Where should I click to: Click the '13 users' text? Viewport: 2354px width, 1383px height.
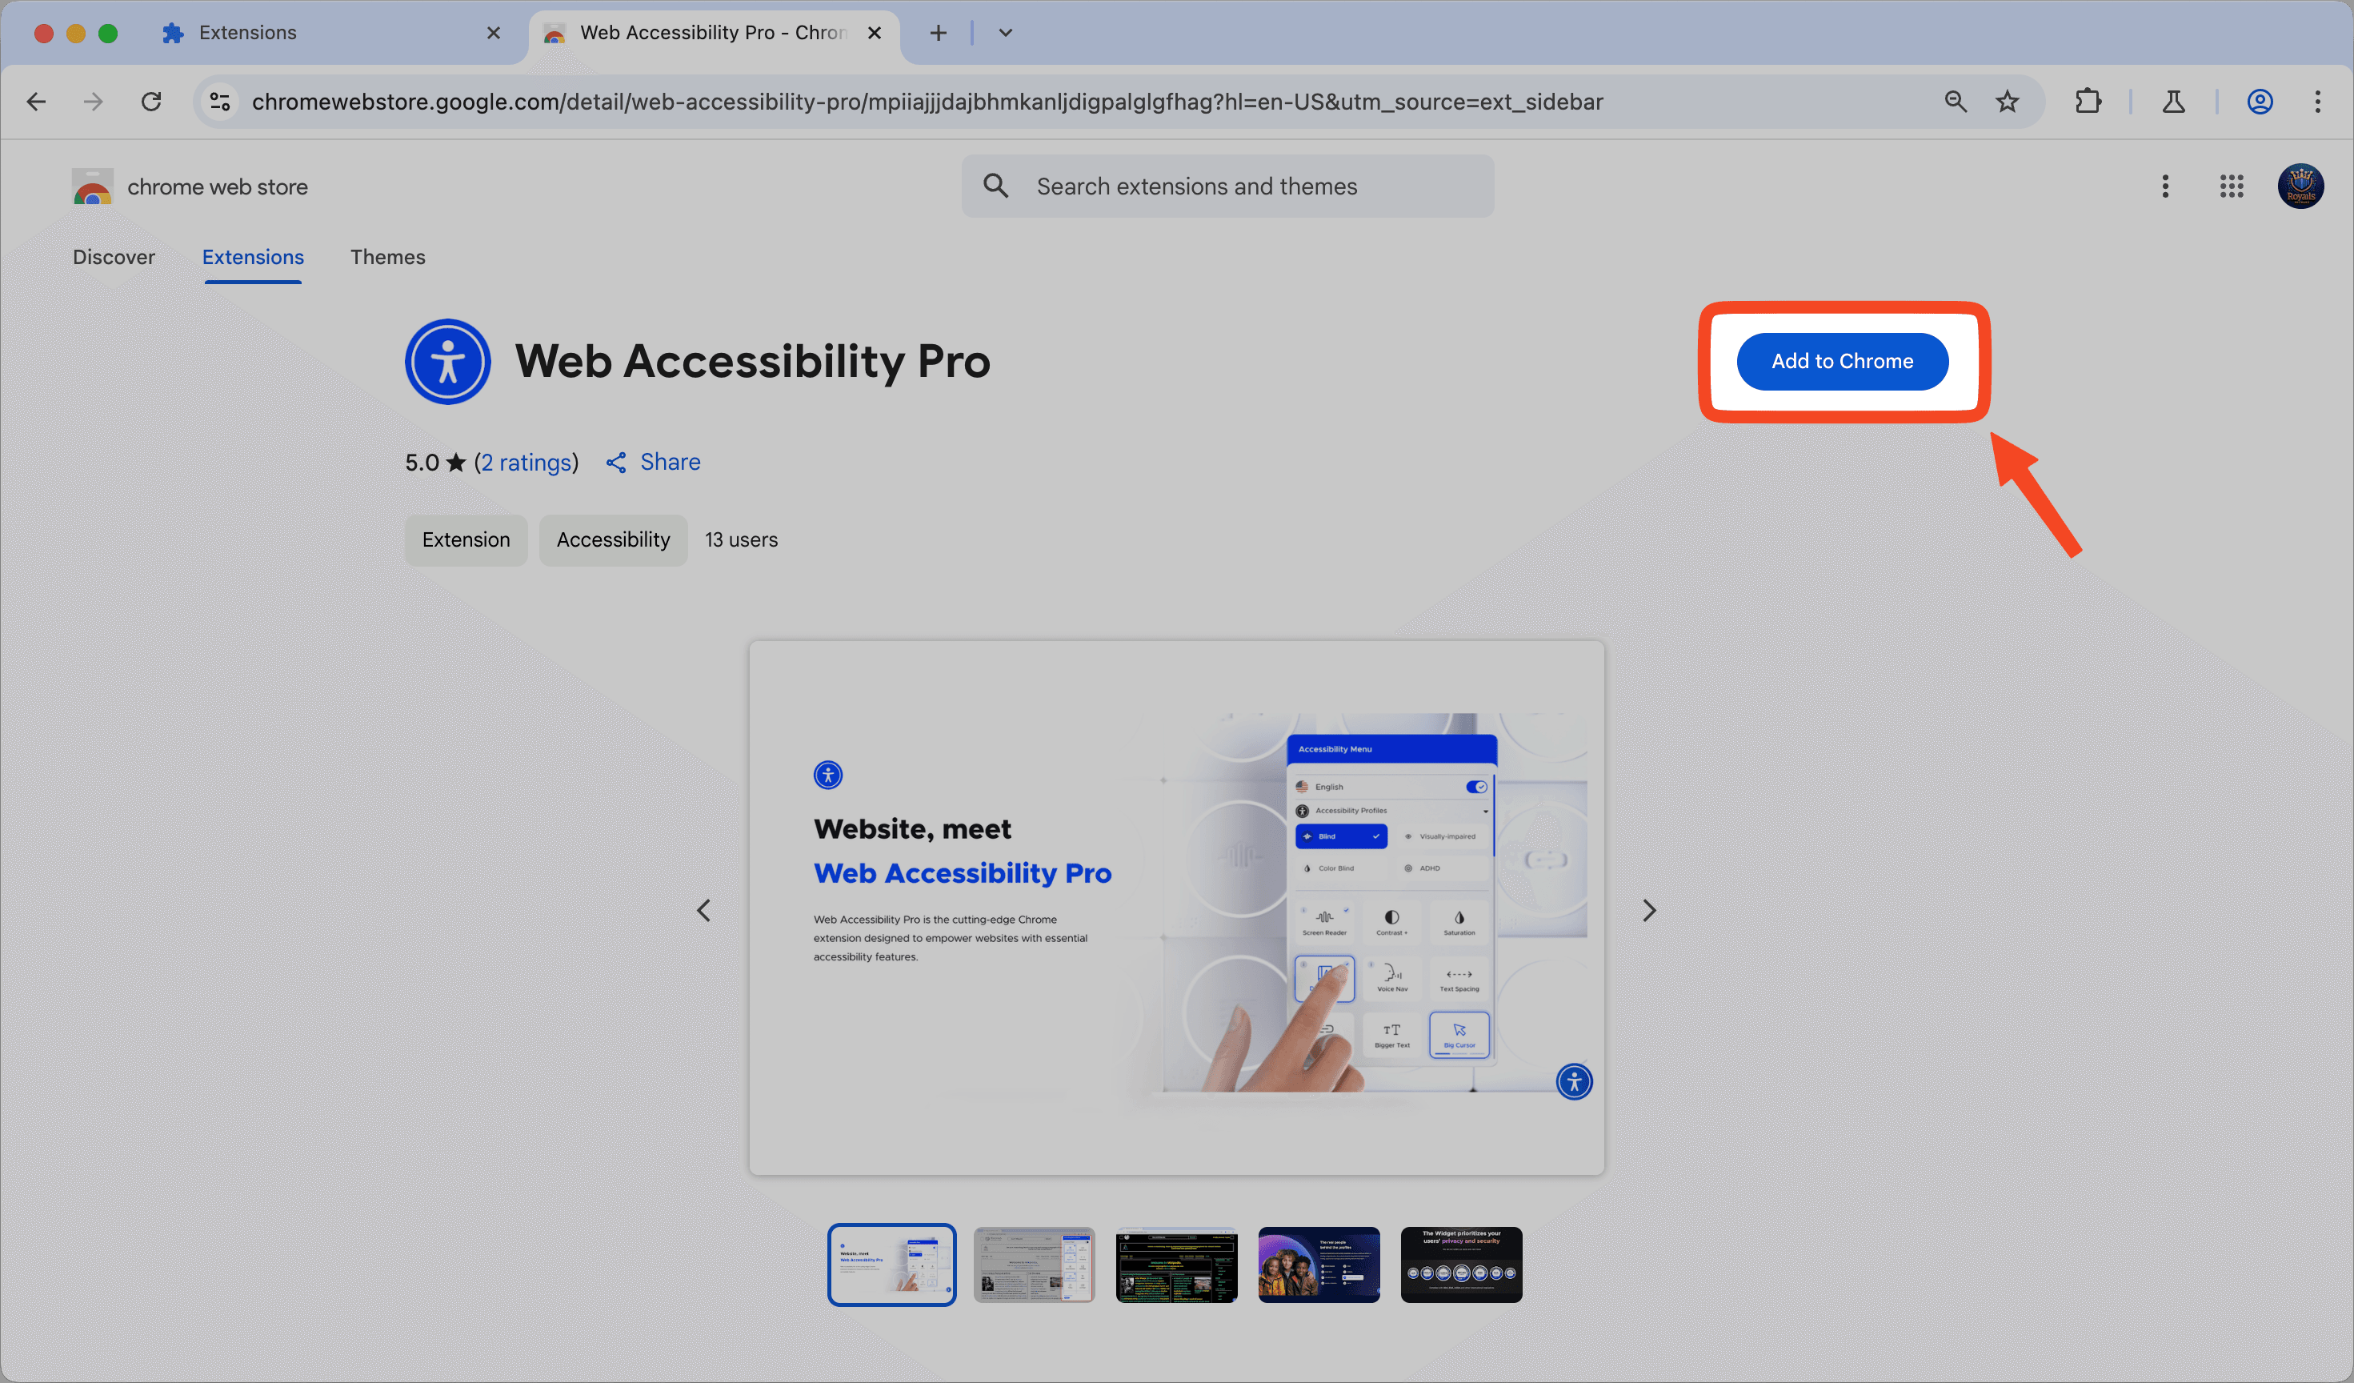pos(742,540)
